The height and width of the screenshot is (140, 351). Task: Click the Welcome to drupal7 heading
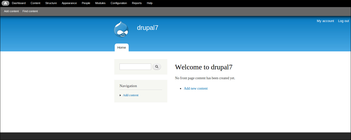[x=204, y=67]
